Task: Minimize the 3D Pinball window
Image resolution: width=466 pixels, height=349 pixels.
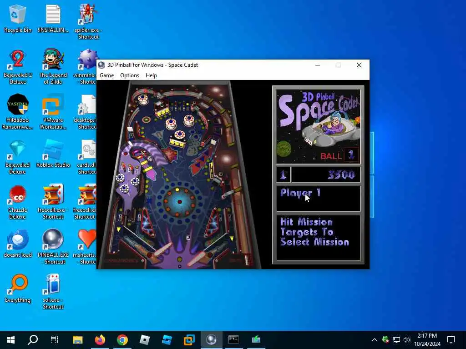Action: click(318, 65)
